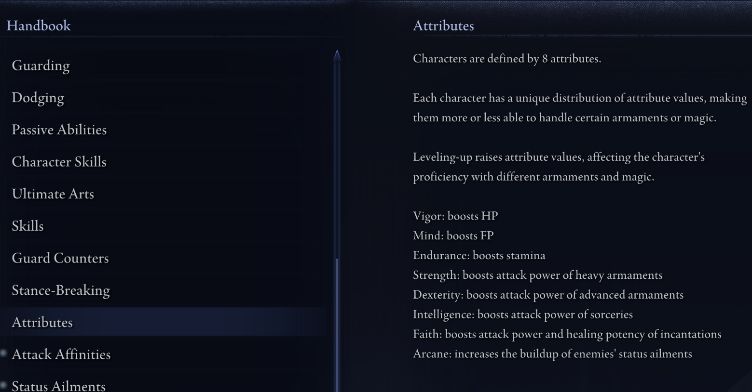The width and height of the screenshot is (752, 392).
Task: Click the scroll-up arrow of the list
Action: point(337,55)
